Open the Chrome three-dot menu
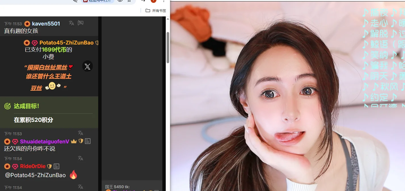Screen dimensions: 405x191 click(164, 1)
